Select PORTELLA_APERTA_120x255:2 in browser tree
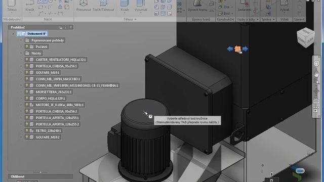The width and height of the screenshot is (324, 182). click(53, 124)
